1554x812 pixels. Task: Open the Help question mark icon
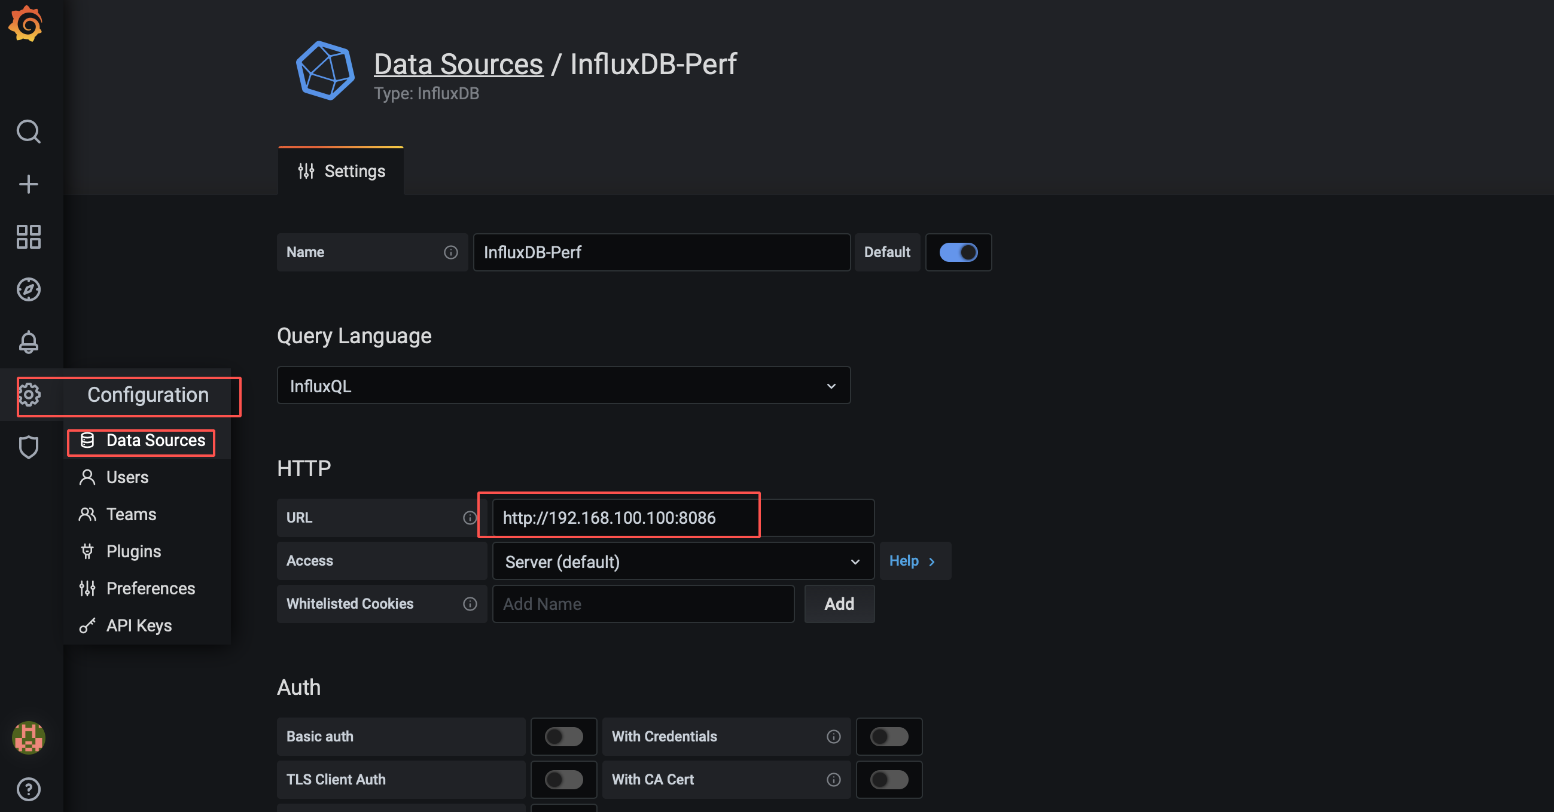point(28,789)
